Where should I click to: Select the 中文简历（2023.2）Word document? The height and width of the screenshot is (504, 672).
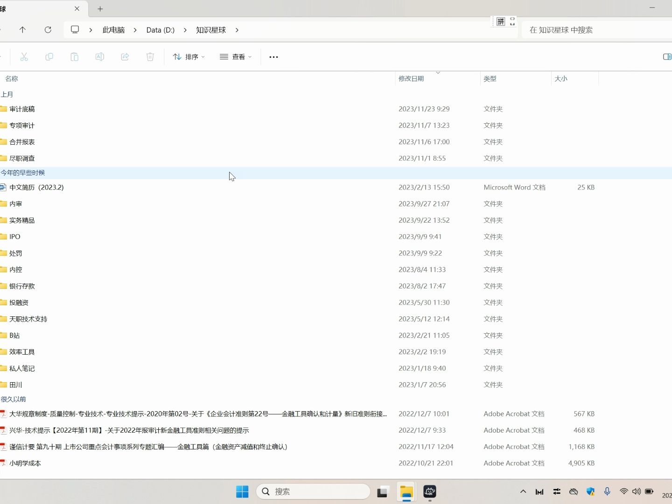tap(36, 187)
